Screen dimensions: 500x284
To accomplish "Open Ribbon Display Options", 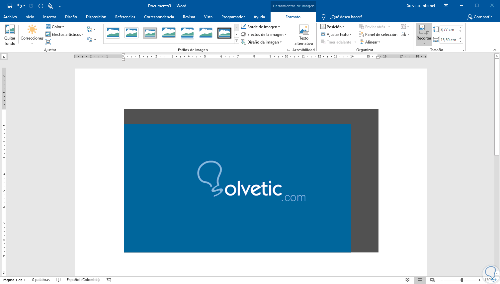I will point(446,6).
